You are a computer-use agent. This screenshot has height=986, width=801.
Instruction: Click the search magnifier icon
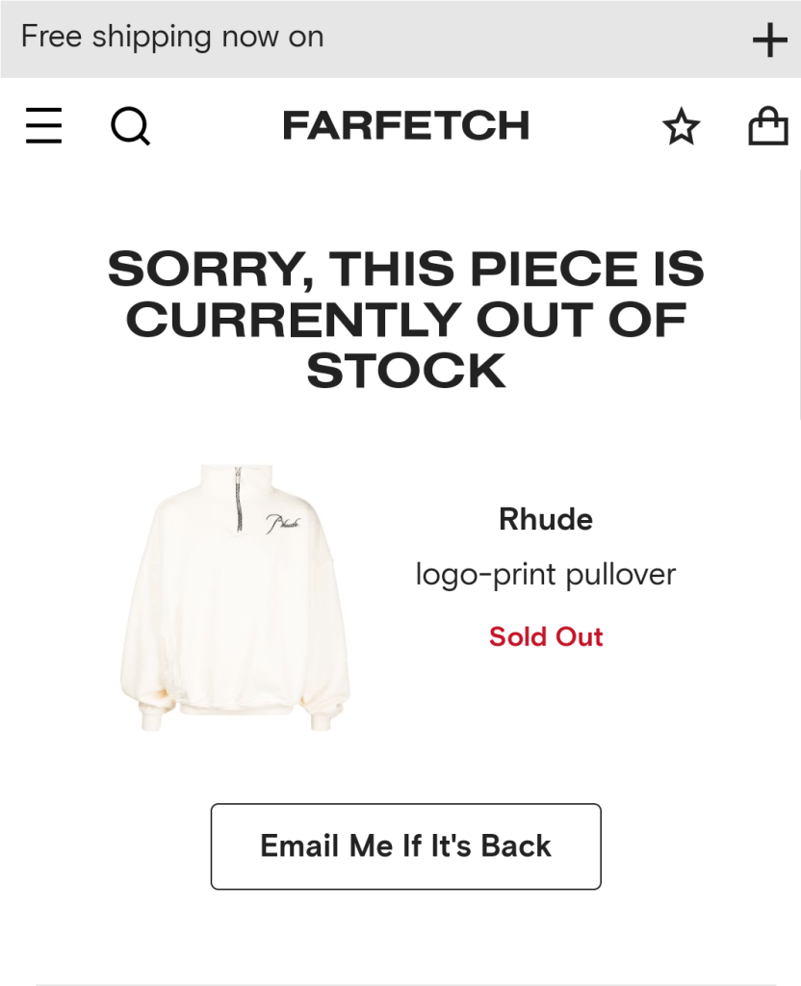[x=130, y=126]
